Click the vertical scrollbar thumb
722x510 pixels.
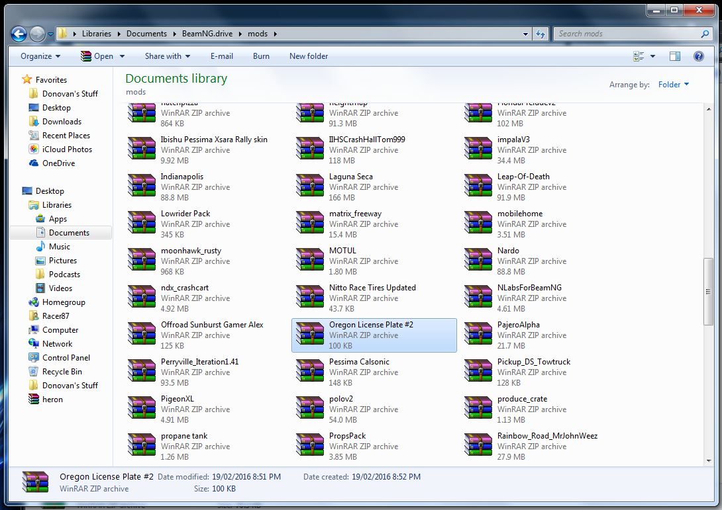(x=708, y=292)
